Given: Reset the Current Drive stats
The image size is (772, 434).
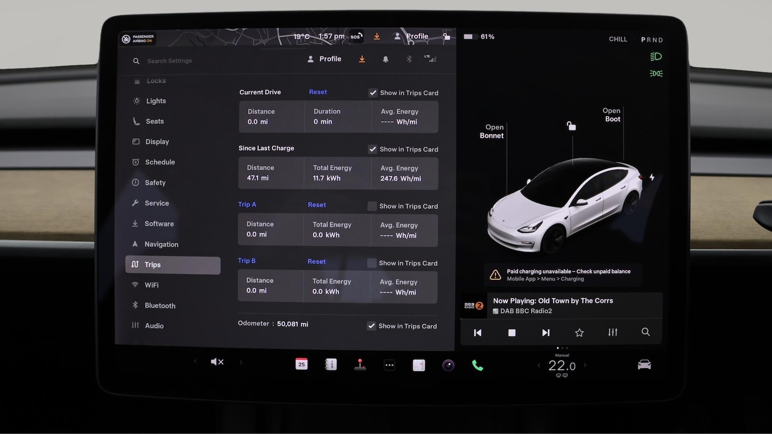Looking at the screenshot, I should click(318, 92).
